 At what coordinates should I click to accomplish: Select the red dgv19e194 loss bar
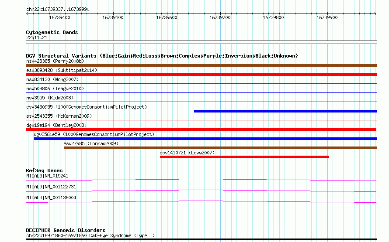(x=201, y=130)
